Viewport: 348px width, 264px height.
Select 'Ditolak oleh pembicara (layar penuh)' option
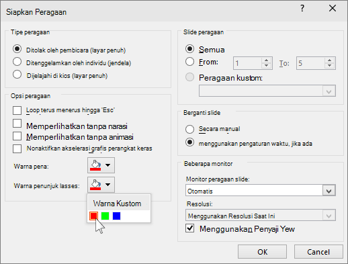pyautogui.click(x=17, y=49)
